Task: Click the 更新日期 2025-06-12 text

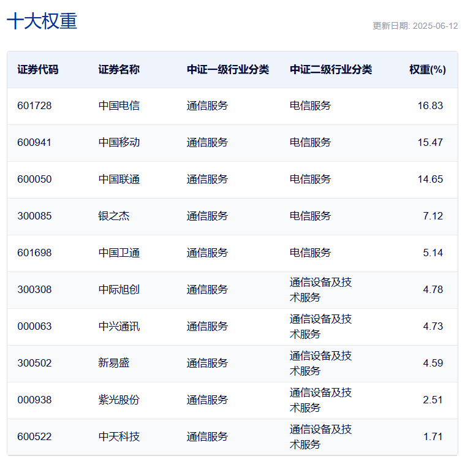Action: 415,26
